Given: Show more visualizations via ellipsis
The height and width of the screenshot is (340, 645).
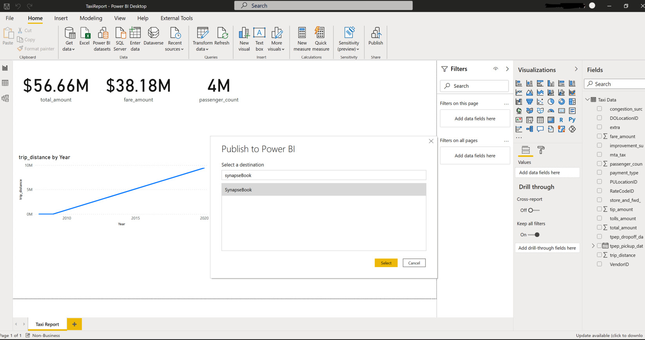Looking at the screenshot, I should click(x=519, y=138).
